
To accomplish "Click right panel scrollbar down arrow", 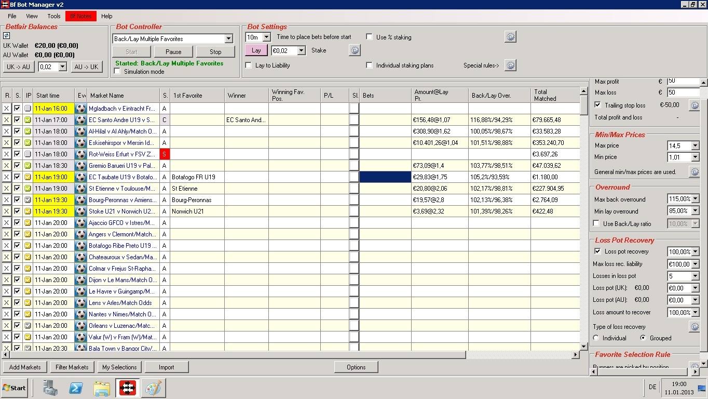I will click(704, 364).
